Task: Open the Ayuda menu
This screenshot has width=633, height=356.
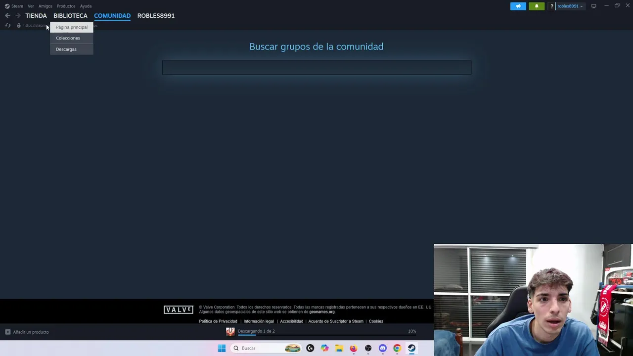Action: pyautogui.click(x=86, y=6)
